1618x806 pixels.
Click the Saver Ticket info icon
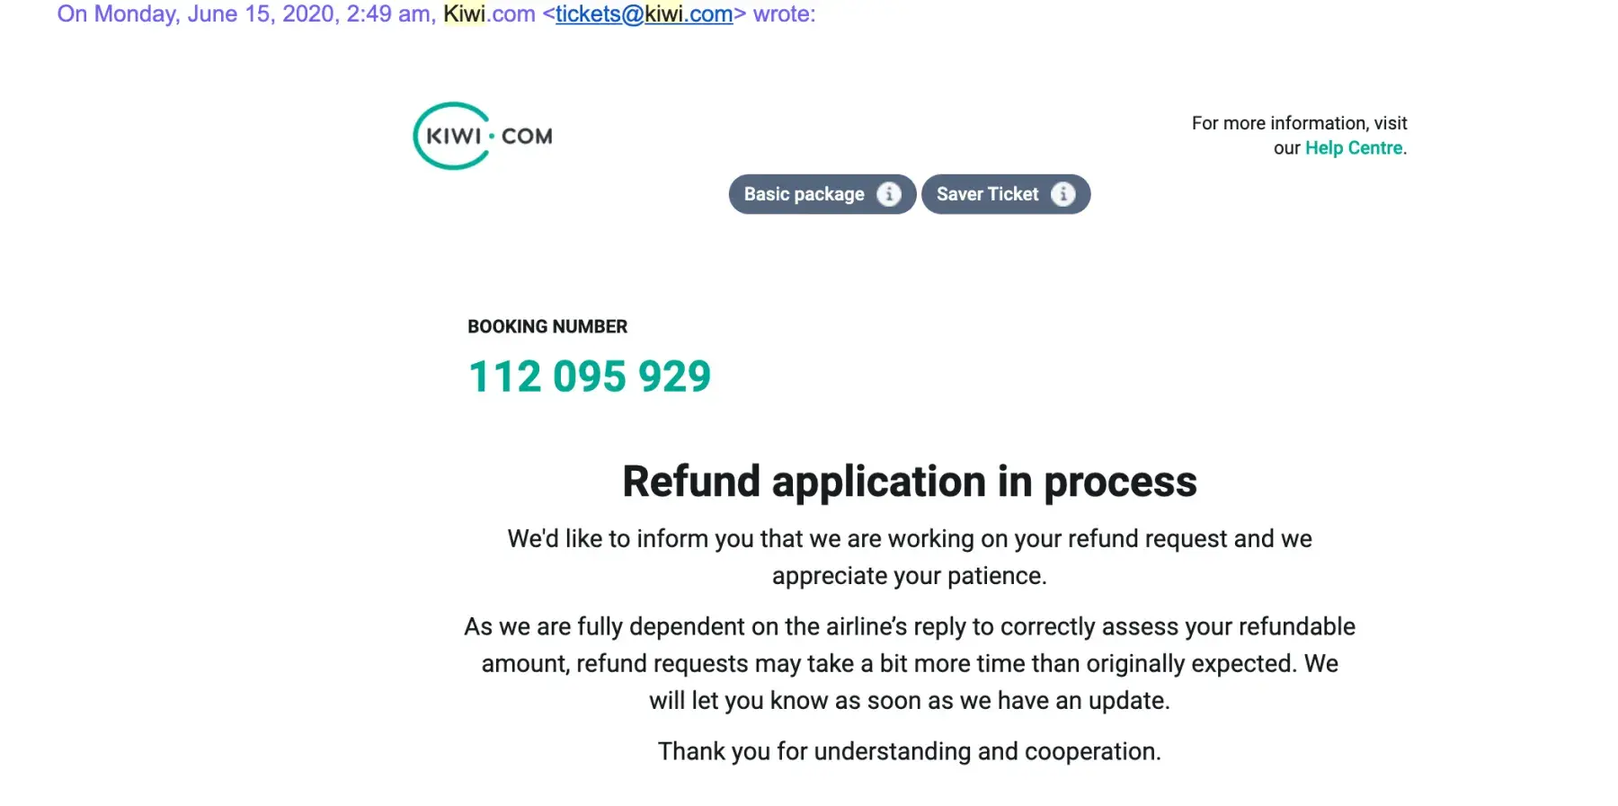click(x=1062, y=194)
